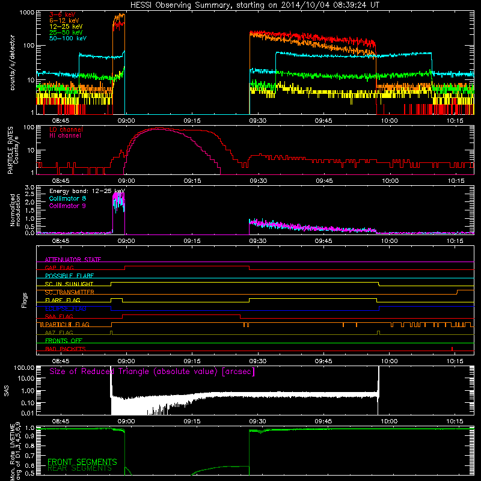This screenshot has height=481, width=481.
Task: Click the "SC_IN_SUNLIGHT" flag label
Action: tap(69, 284)
